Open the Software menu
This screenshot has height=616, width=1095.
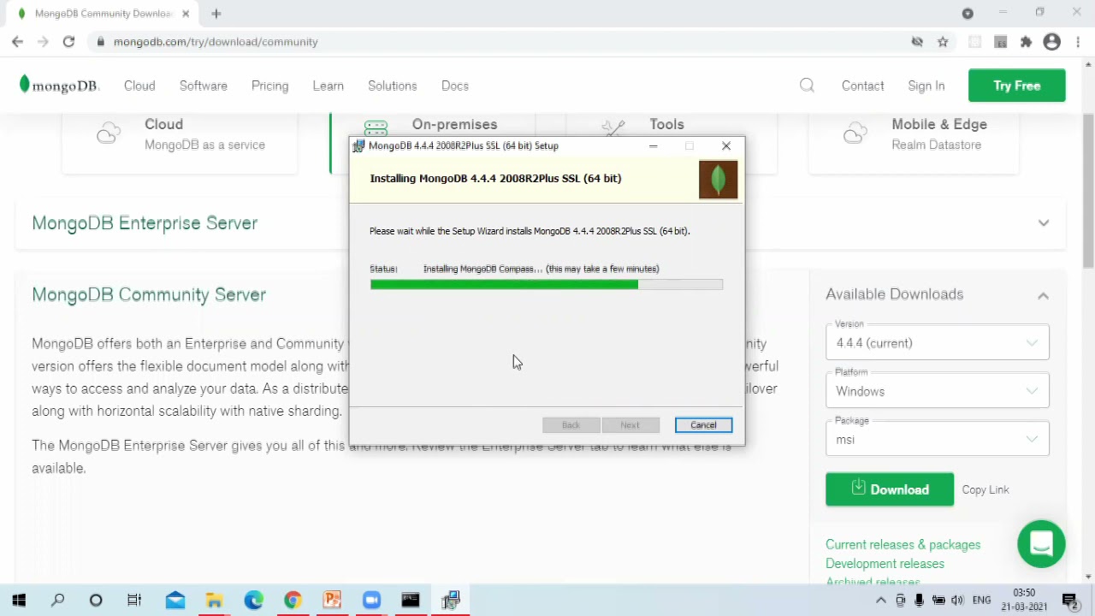pyautogui.click(x=204, y=86)
